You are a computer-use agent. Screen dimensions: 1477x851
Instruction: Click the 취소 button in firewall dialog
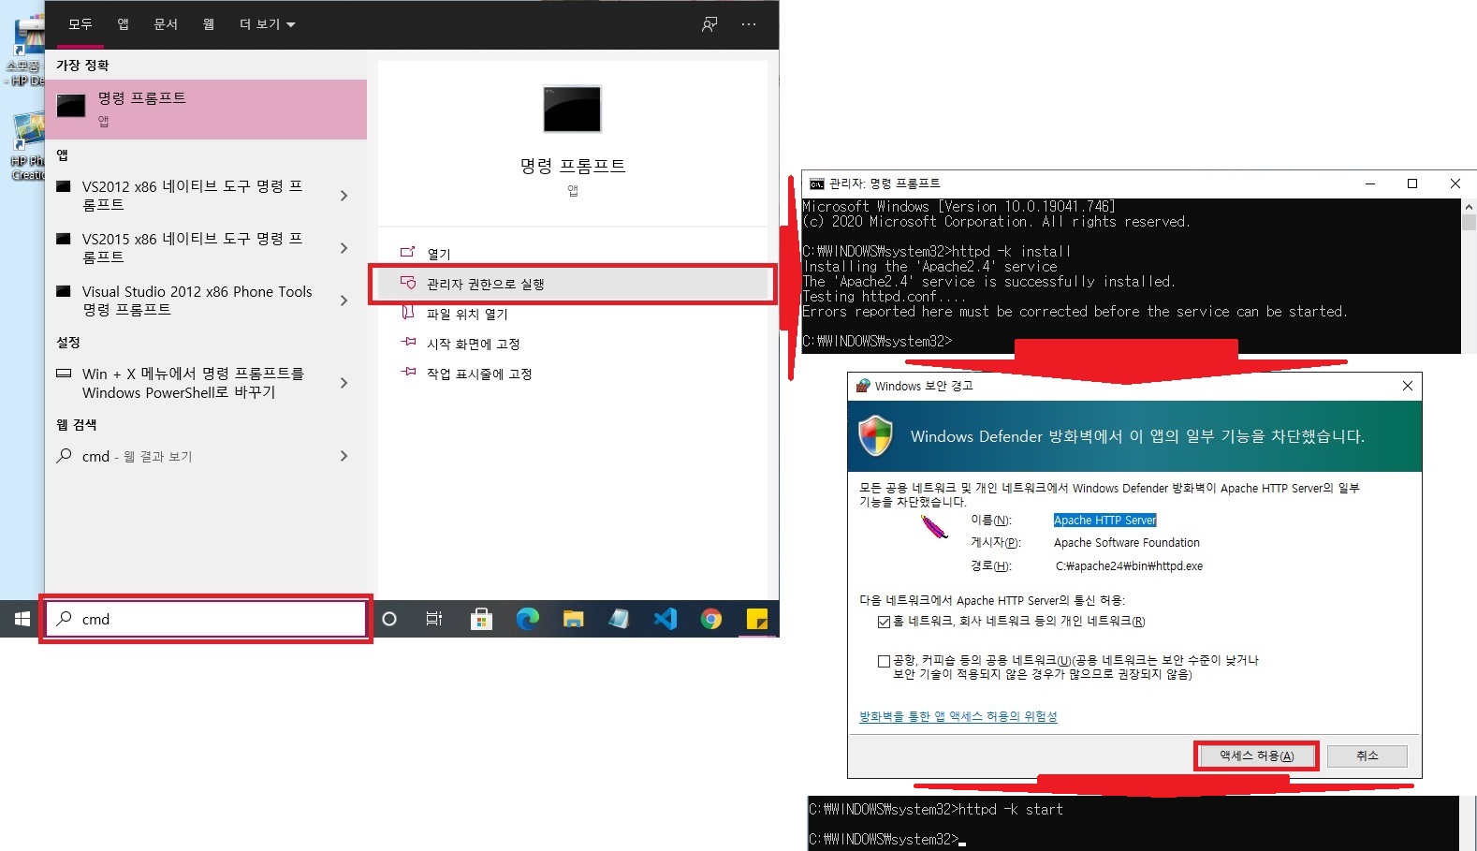point(1367,756)
